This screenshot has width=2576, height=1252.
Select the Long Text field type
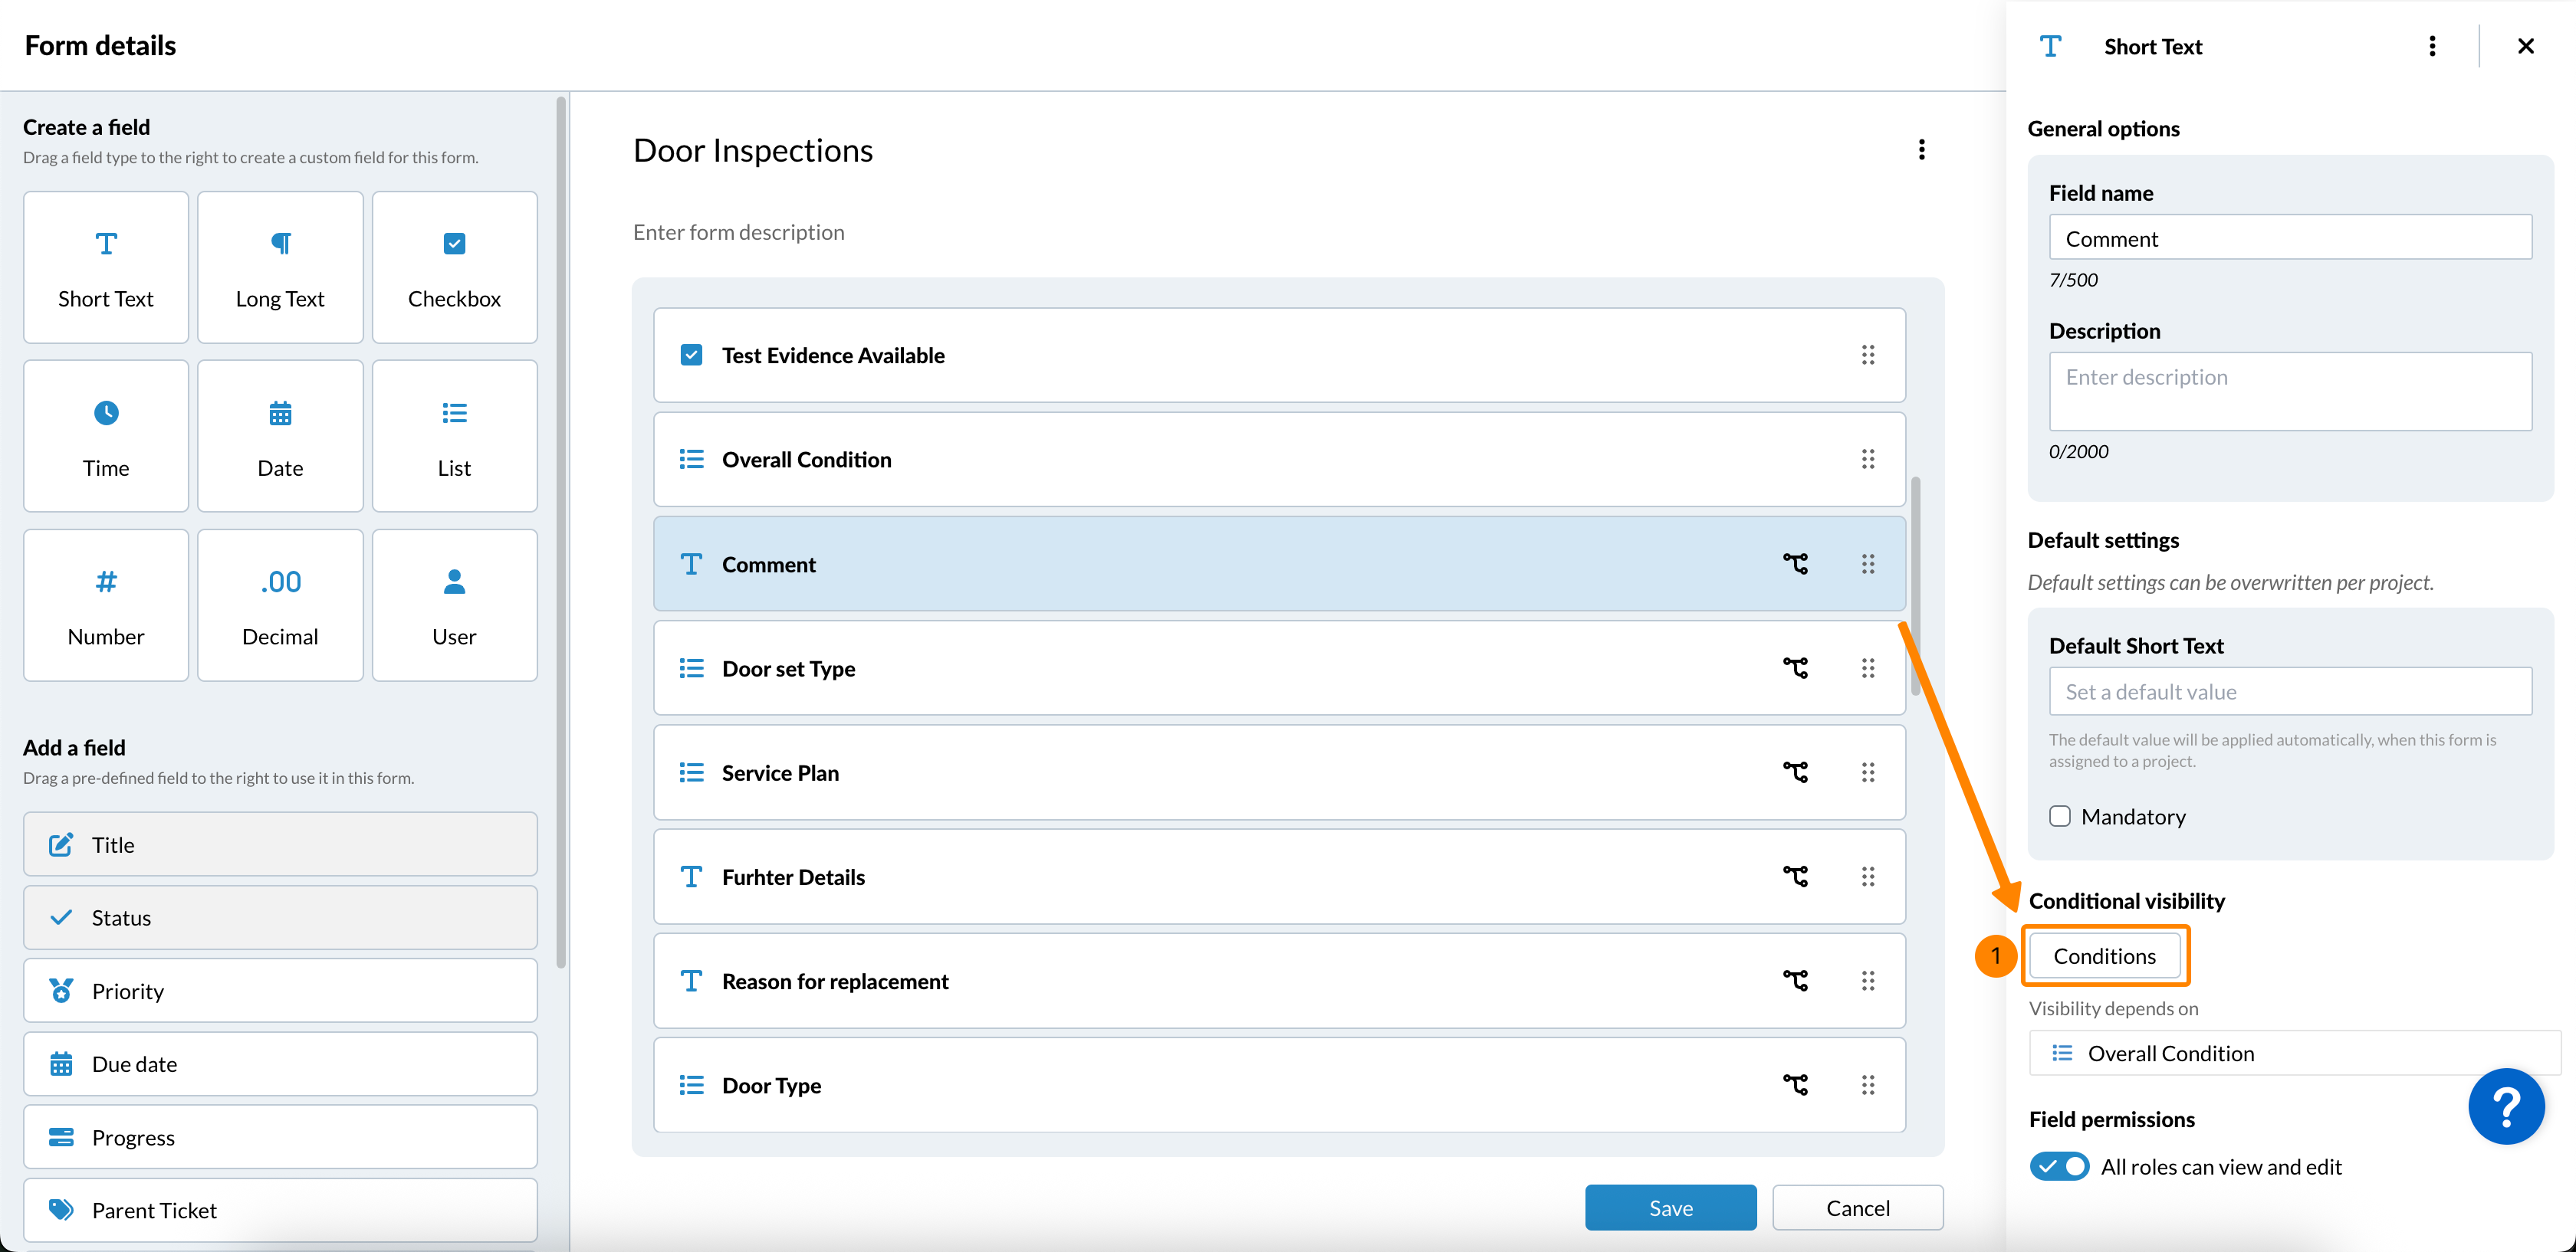tap(280, 267)
